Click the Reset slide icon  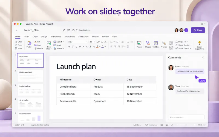click(55, 45)
